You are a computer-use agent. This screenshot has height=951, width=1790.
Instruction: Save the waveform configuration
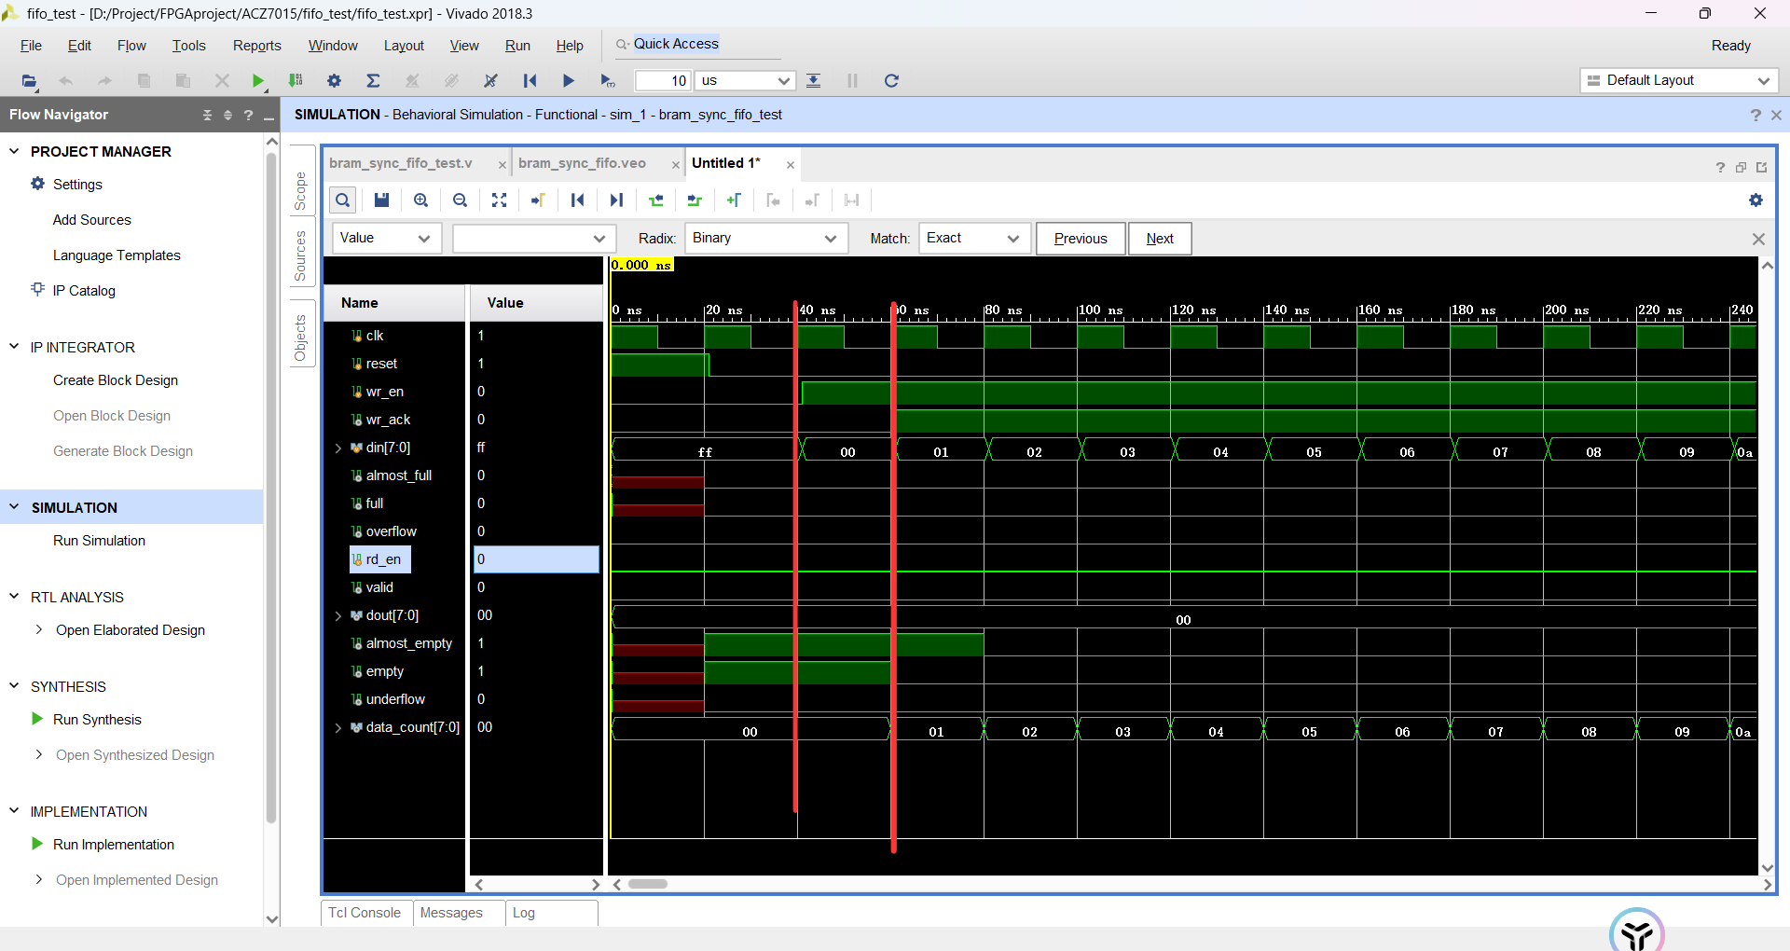tap(381, 200)
